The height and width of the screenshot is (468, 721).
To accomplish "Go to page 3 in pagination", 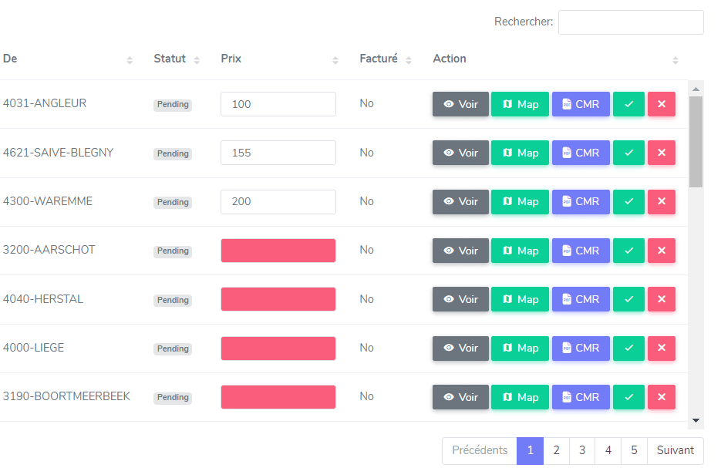I will point(582,451).
